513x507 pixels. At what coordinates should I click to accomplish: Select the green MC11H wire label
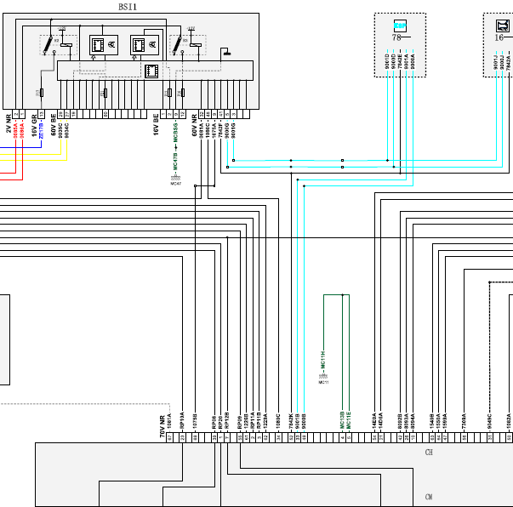coord(323,360)
